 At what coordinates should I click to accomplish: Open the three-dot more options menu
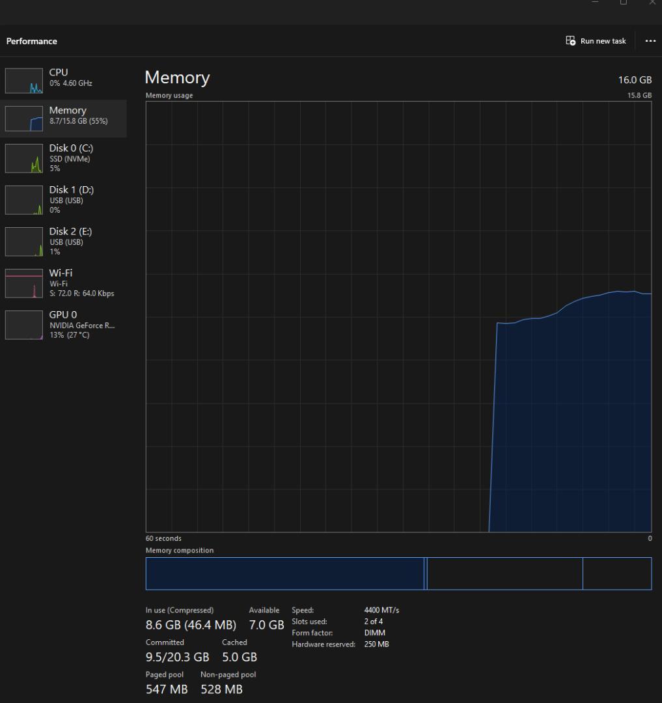650,41
